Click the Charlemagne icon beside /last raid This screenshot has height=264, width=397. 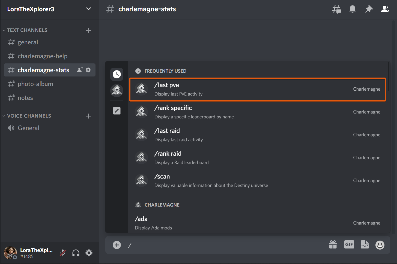[x=141, y=134]
